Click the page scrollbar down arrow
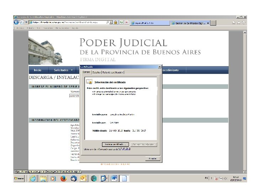Viewport: 256px width, 192px height. pyautogui.click(x=245, y=172)
